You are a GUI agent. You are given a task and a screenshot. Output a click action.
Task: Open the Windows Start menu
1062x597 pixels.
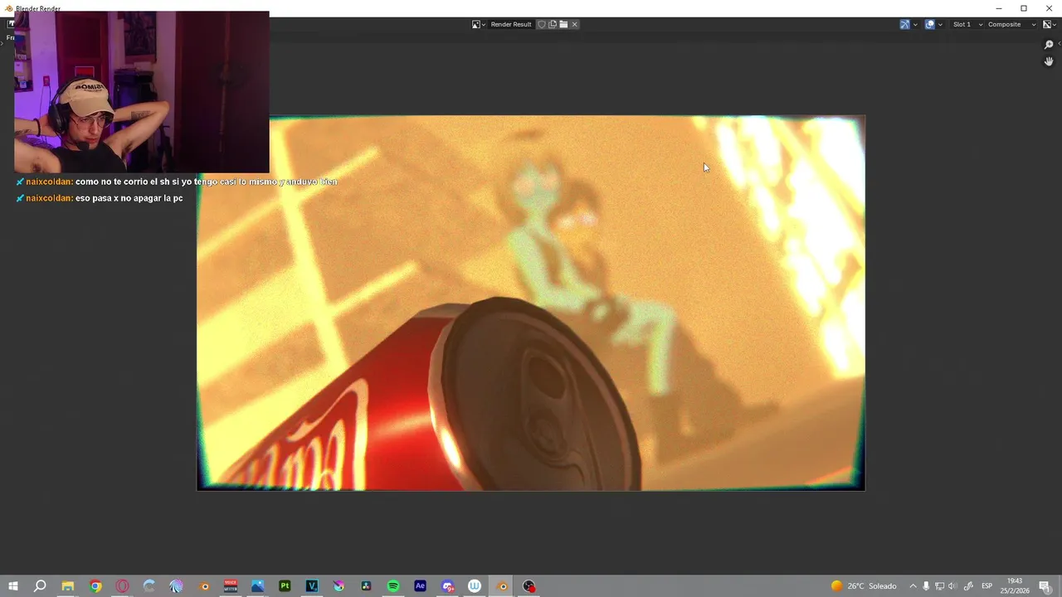[12, 586]
